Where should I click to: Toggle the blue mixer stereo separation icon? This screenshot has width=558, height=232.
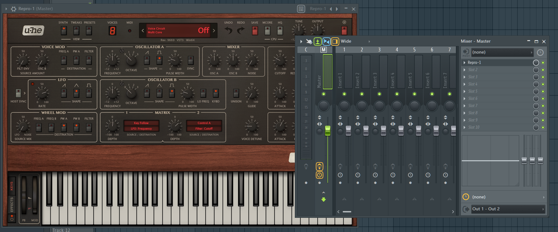pos(327,41)
